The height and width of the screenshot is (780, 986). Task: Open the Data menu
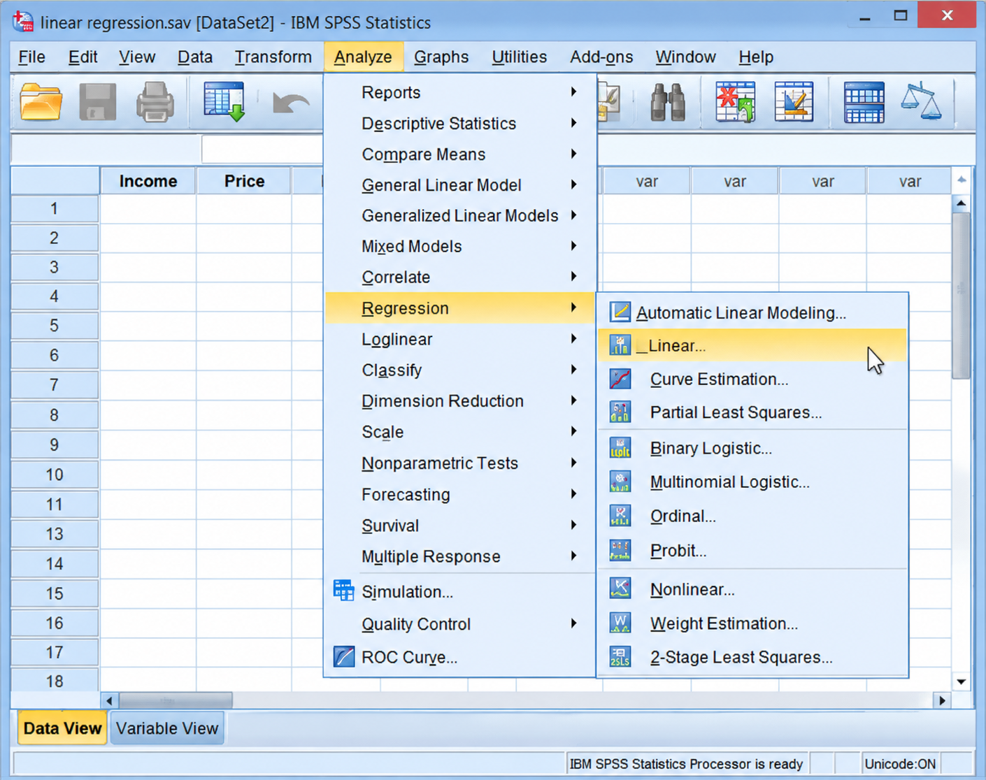pyautogui.click(x=195, y=57)
